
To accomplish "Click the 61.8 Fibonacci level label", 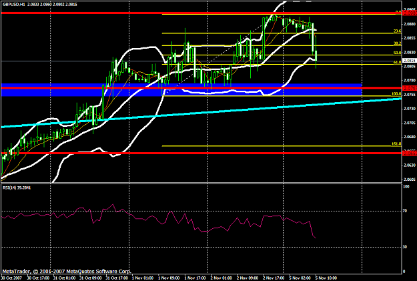I will pos(397,62).
